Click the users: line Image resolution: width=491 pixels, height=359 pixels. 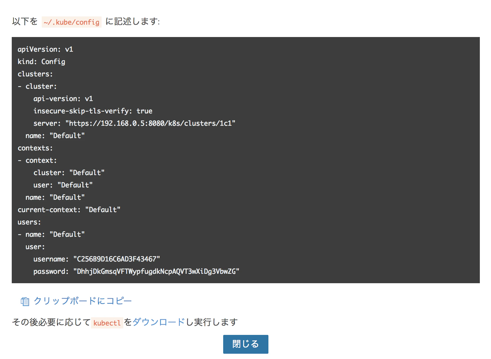(29, 222)
